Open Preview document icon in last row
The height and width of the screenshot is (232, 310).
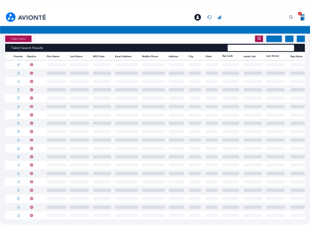[19, 215]
